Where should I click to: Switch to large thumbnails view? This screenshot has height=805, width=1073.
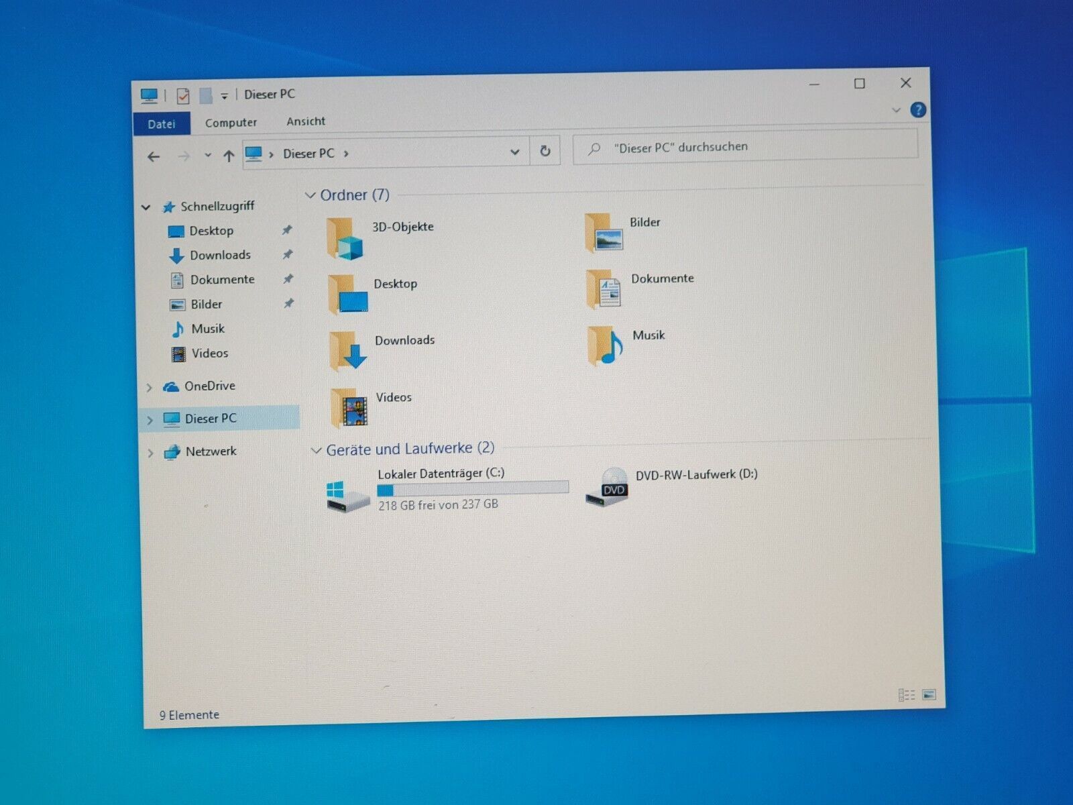pos(929,694)
